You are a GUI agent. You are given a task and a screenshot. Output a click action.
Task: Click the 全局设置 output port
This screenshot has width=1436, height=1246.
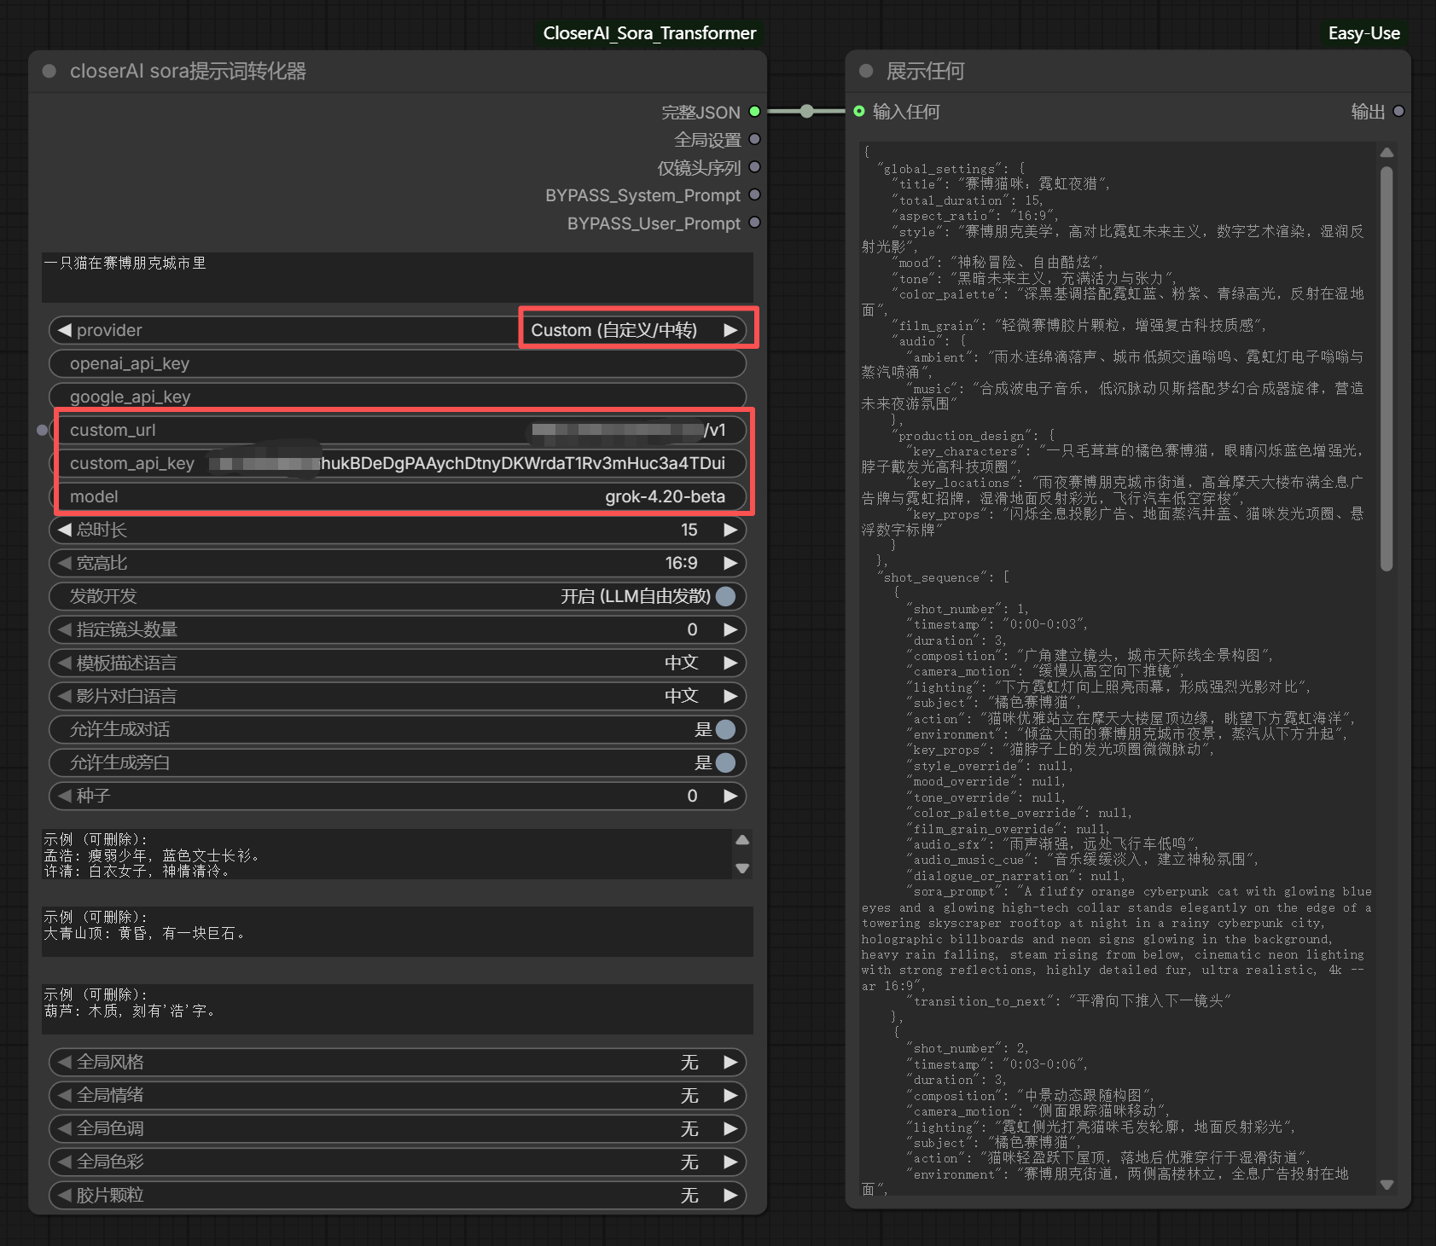754,139
